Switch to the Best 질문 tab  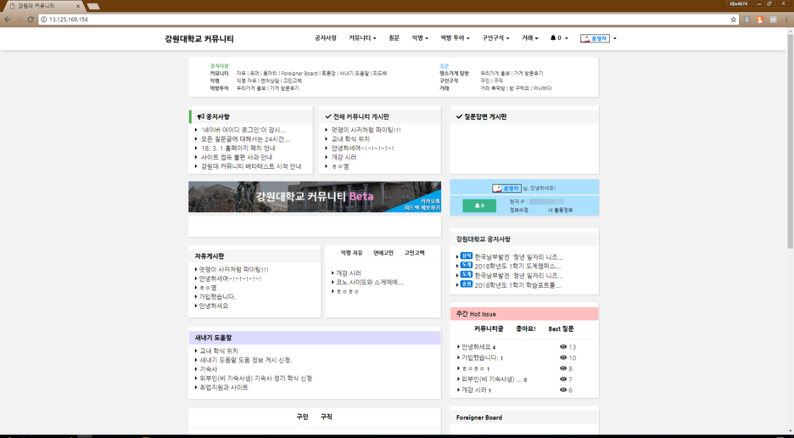coord(561,329)
